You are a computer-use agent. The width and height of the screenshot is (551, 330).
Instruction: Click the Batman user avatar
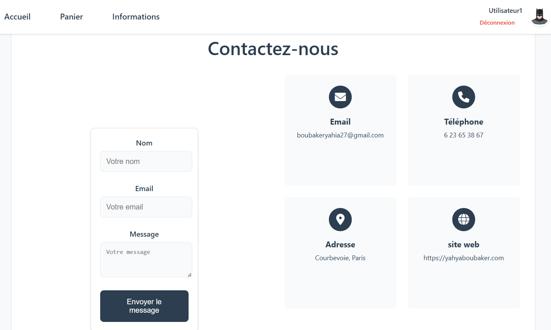[539, 17]
